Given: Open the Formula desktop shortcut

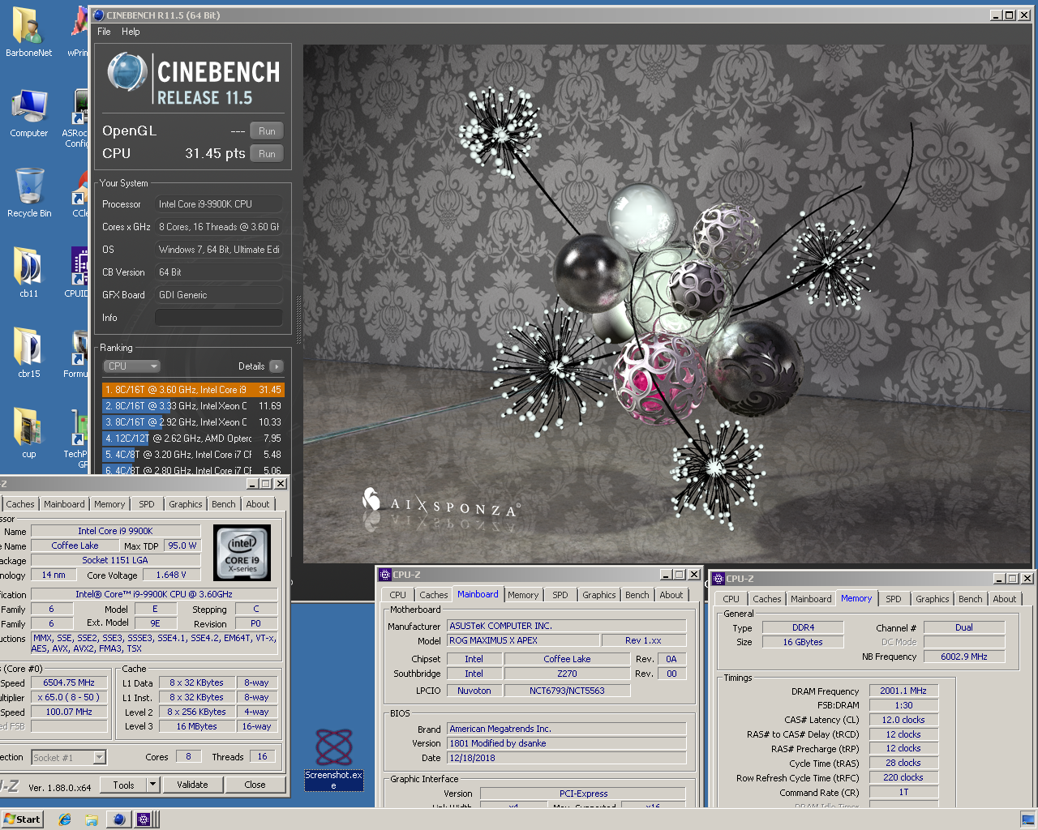Looking at the screenshot, I should click(x=77, y=353).
